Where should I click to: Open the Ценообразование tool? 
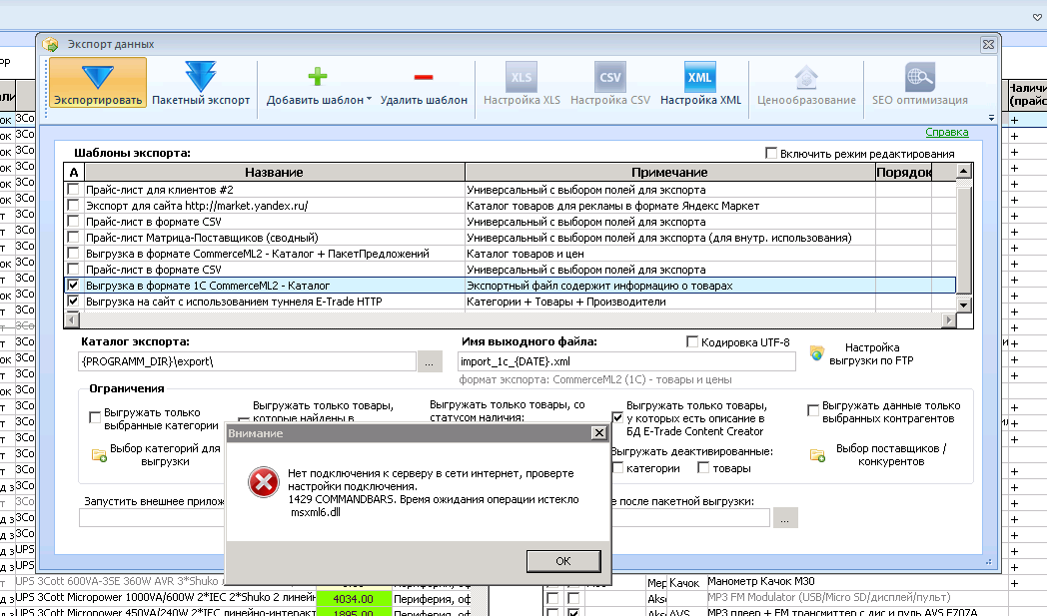(x=806, y=83)
